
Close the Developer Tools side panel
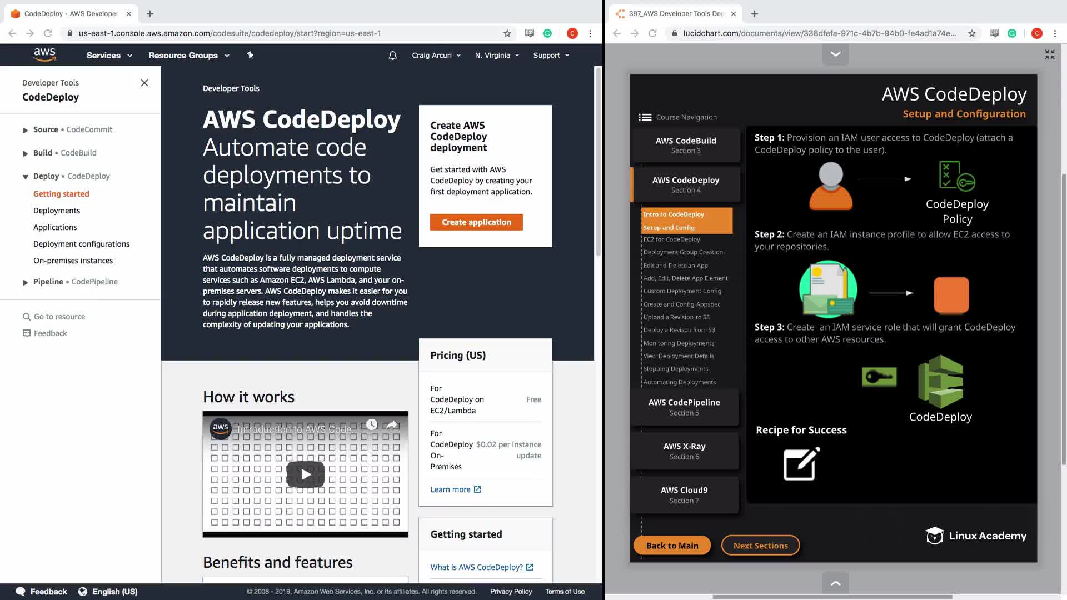144,83
